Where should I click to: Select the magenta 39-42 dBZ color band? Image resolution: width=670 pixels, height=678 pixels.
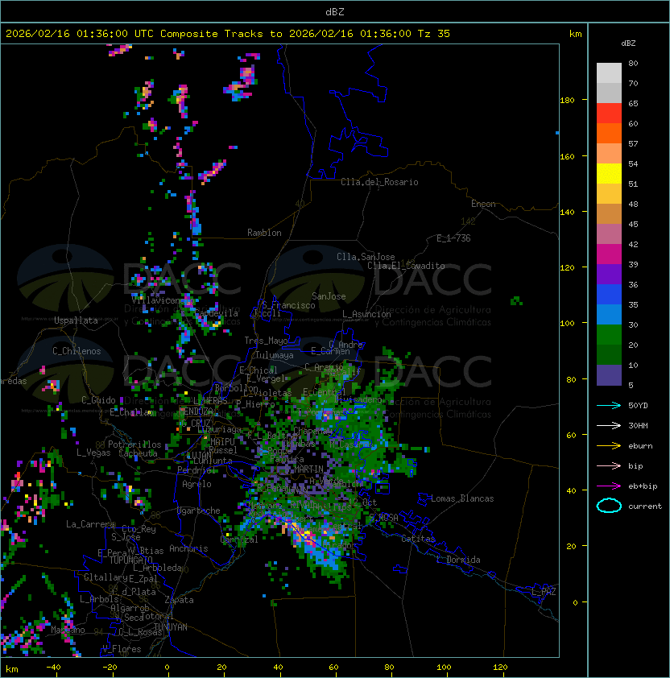coord(609,254)
